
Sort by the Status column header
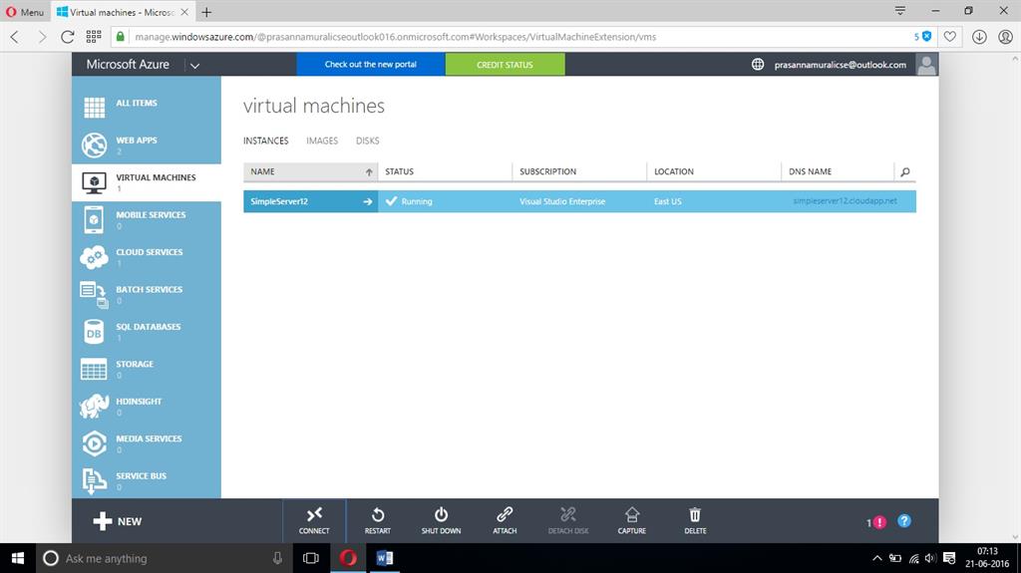[445, 171]
